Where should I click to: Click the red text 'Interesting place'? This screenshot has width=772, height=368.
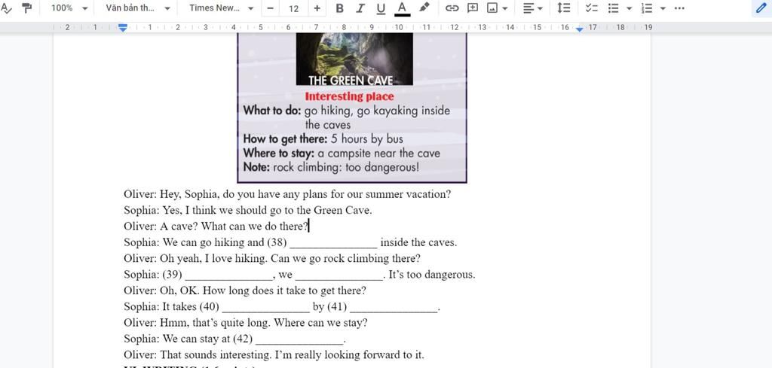coord(349,96)
